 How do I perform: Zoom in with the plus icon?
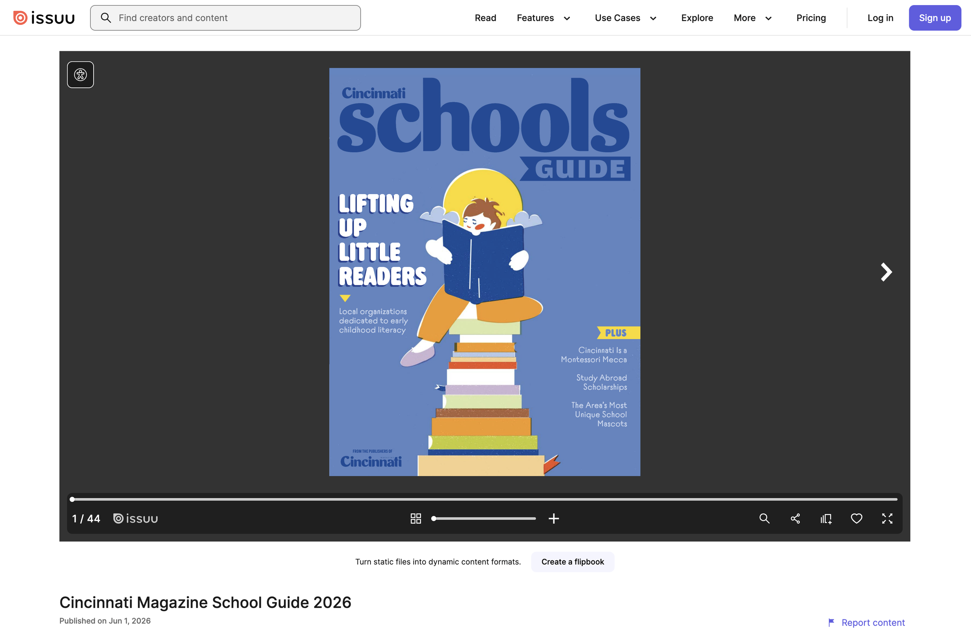tap(553, 518)
